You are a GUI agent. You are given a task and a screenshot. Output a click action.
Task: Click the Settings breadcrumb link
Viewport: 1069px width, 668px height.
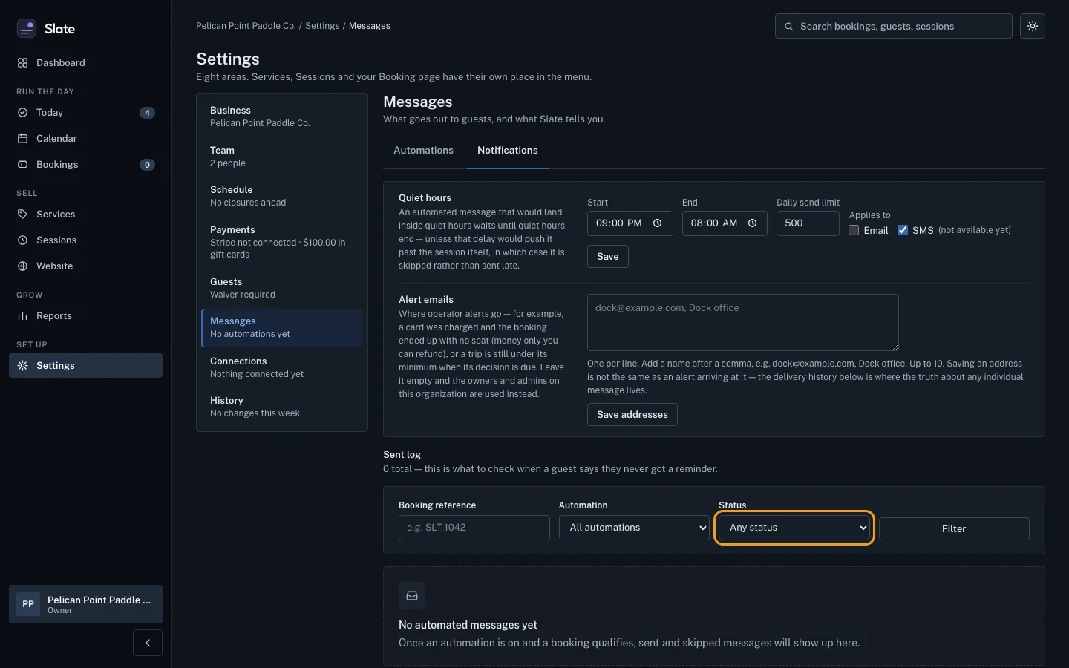pos(322,26)
